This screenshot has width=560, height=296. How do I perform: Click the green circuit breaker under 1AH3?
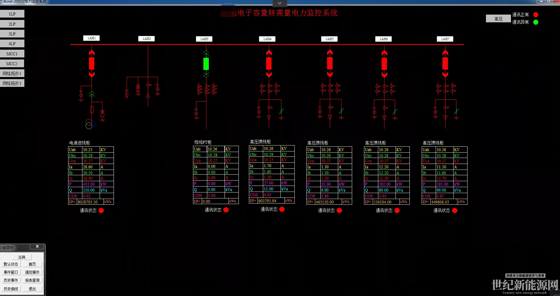pyautogui.click(x=206, y=64)
